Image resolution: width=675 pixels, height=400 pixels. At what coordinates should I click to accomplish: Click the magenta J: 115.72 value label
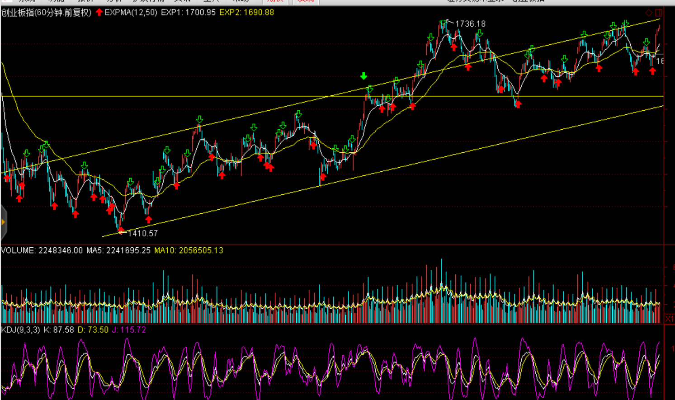[x=129, y=330]
